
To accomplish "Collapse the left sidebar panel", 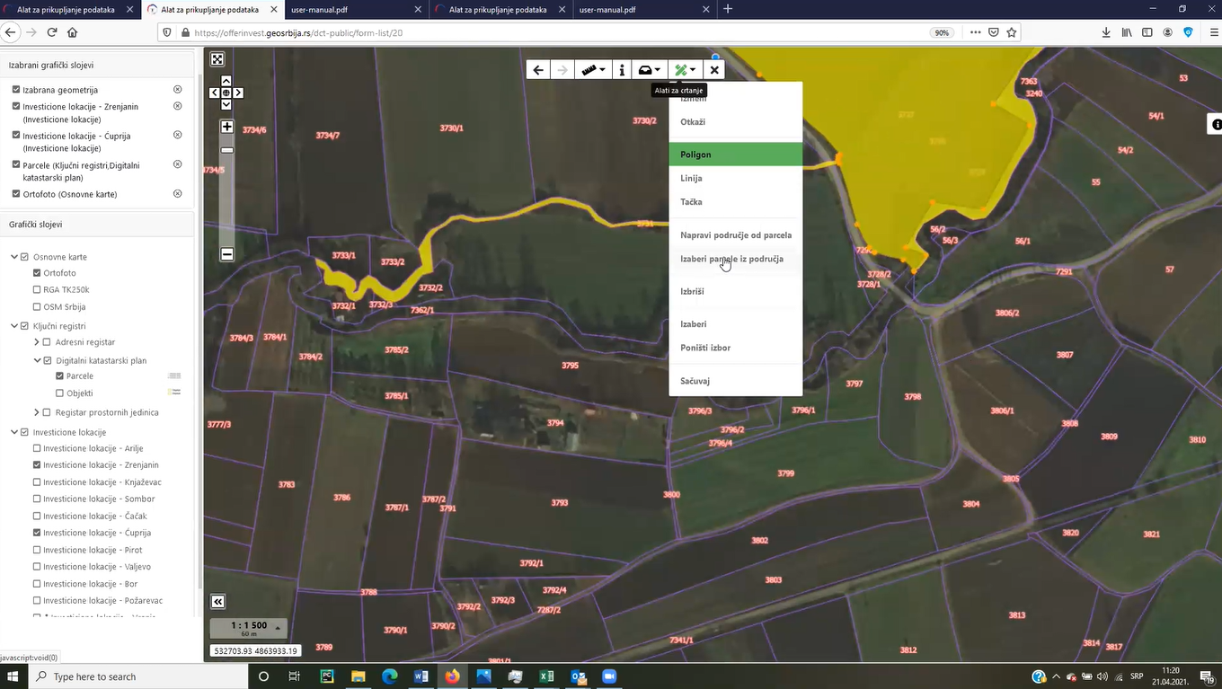I will click(x=217, y=602).
